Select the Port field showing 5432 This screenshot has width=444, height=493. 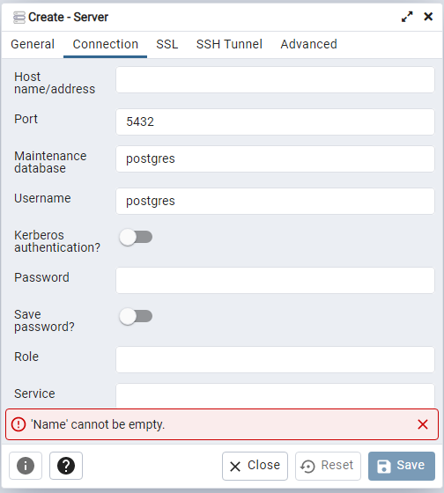276,122
